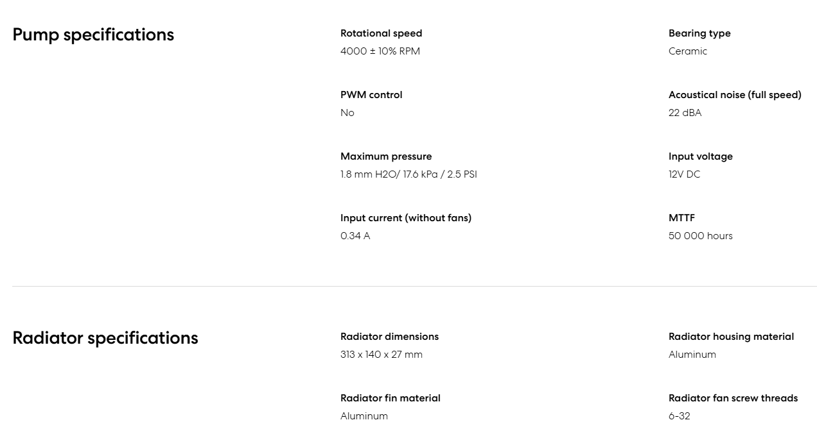Click the Bearing type label

[x=699, y=33]
